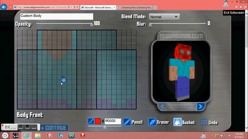Click the address bar URL

point(42,7)
